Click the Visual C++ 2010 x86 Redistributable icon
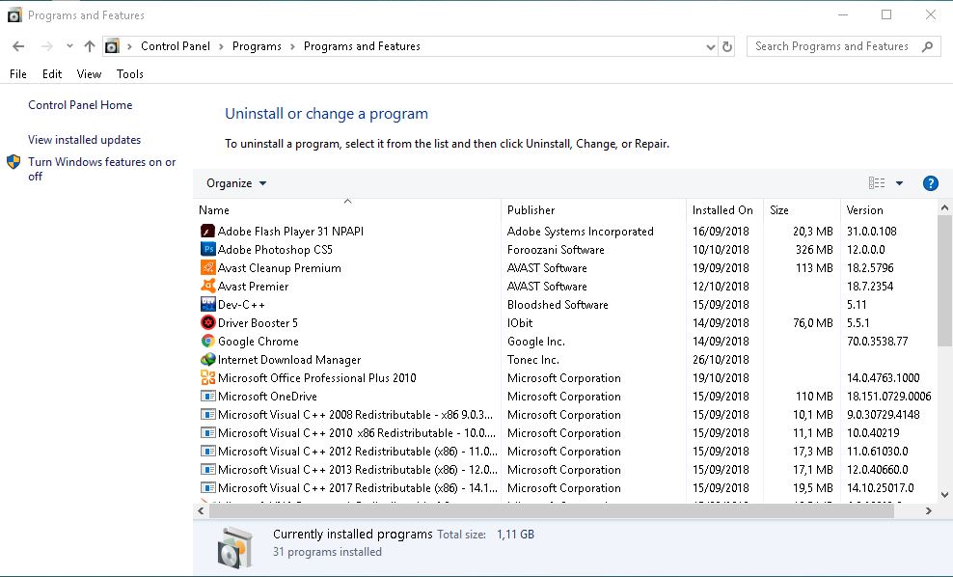953x577 pixels. click(x=207, y=433)
